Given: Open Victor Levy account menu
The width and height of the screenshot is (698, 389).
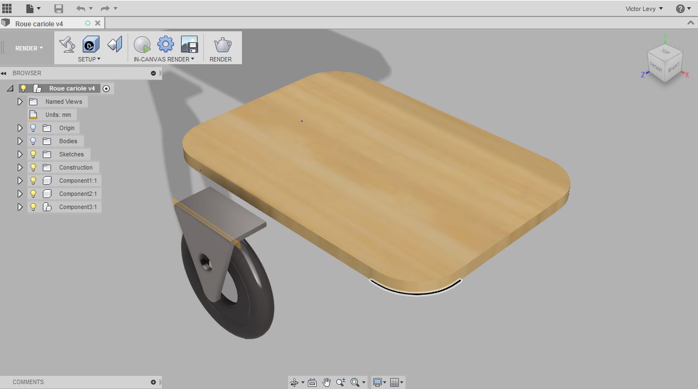Looking at the screenshot, I should (x=644, y=8).
